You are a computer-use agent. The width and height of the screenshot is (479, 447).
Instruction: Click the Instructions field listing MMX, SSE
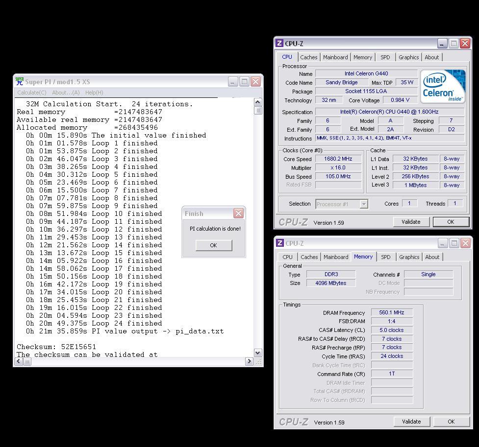coord(389,138)
